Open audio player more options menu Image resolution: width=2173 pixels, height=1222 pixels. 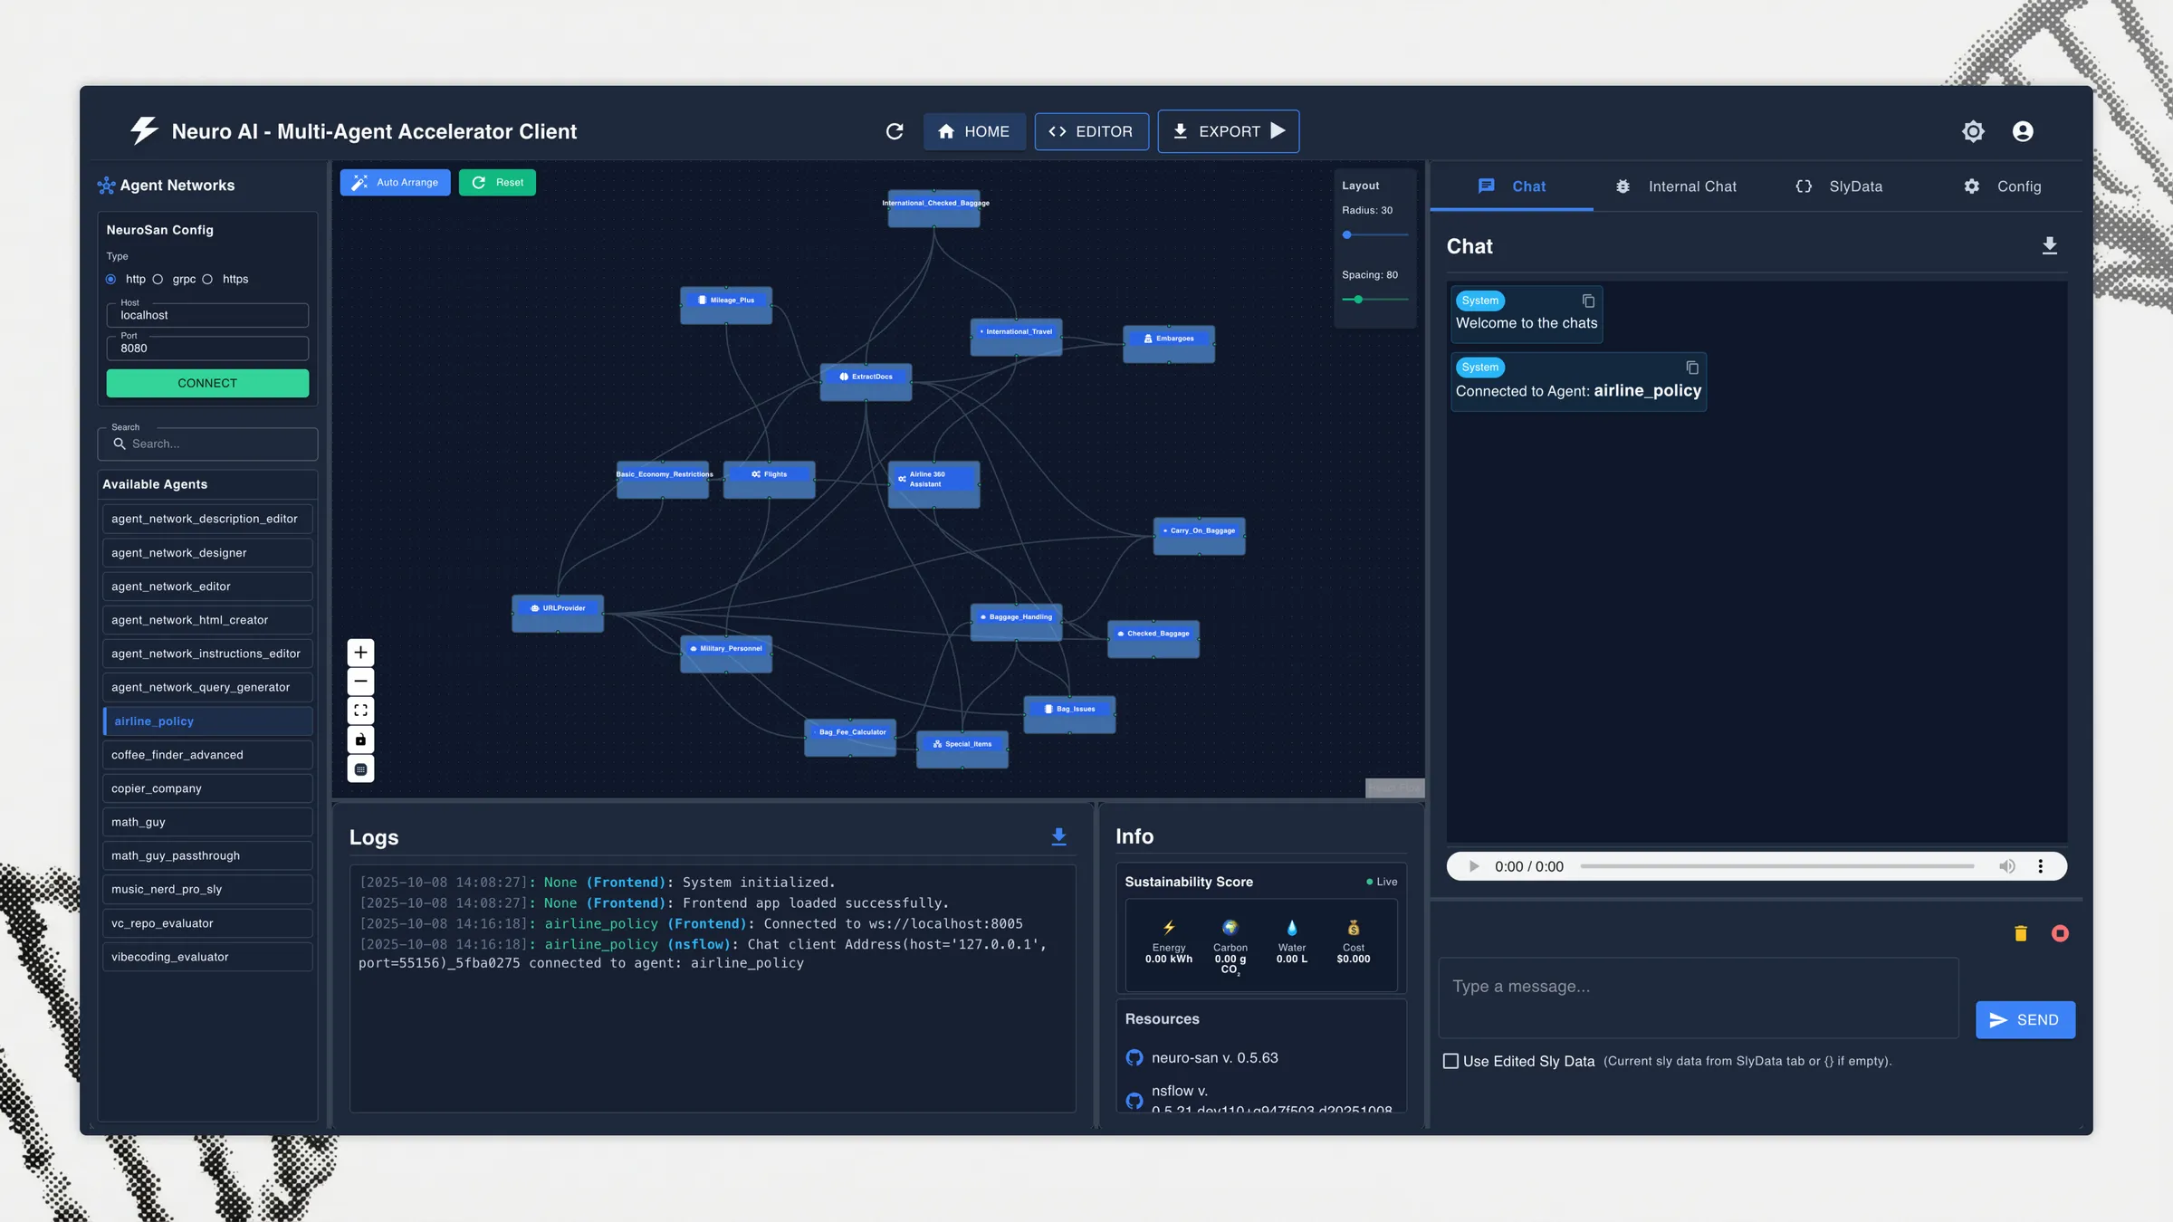click(x=2040, y=866)
